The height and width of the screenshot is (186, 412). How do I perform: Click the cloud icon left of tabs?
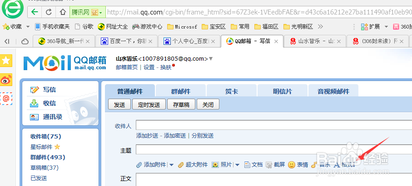coord(25,41)
